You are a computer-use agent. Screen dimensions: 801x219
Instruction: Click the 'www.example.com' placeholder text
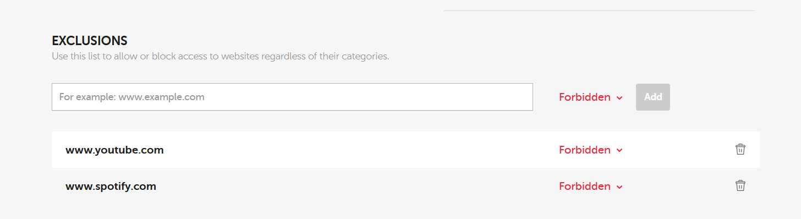[x=161, y=97]
